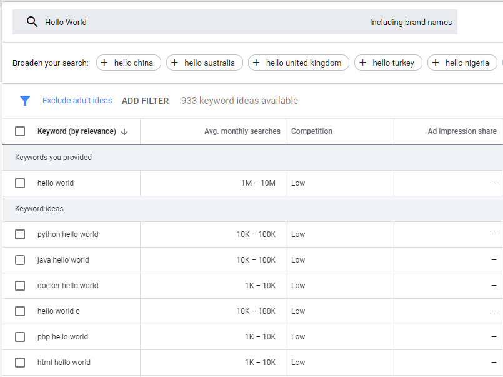Add 'hello nigeria' suggestion chip
This screenshot has height=377, width=503.
point(462,63)
